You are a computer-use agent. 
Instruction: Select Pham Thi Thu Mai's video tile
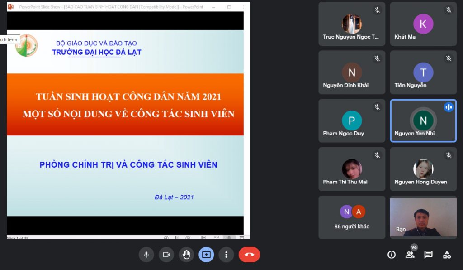tap(352, 169)
